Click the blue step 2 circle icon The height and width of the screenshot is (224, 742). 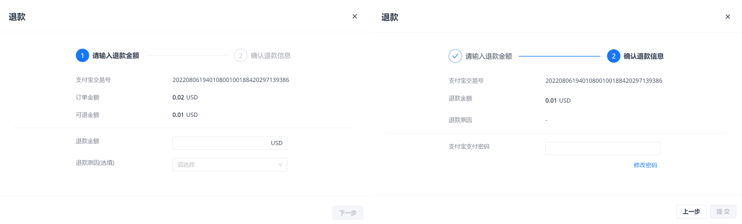(x=614, y=56)
